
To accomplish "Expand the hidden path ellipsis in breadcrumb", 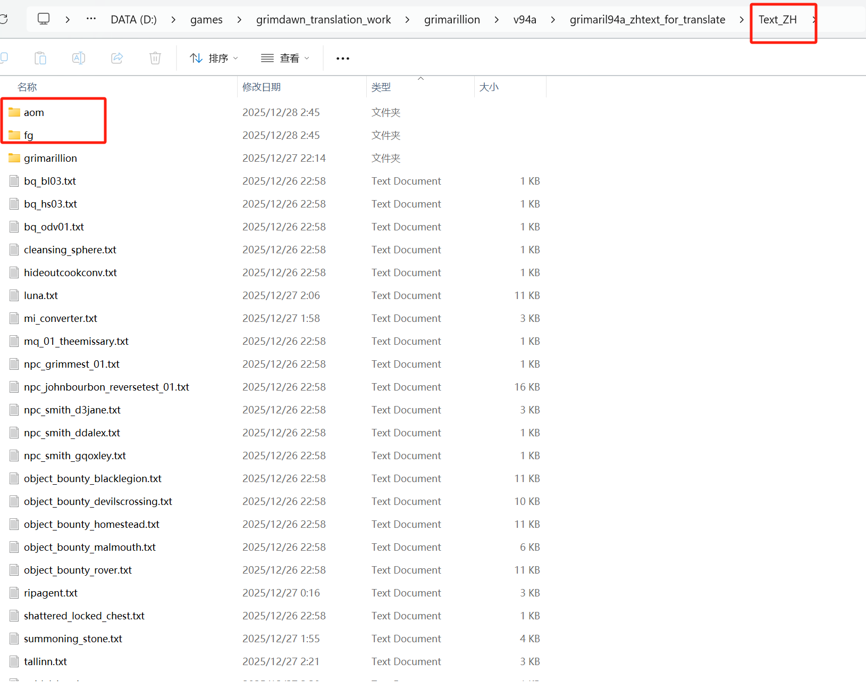I will [x=91, y=19].
